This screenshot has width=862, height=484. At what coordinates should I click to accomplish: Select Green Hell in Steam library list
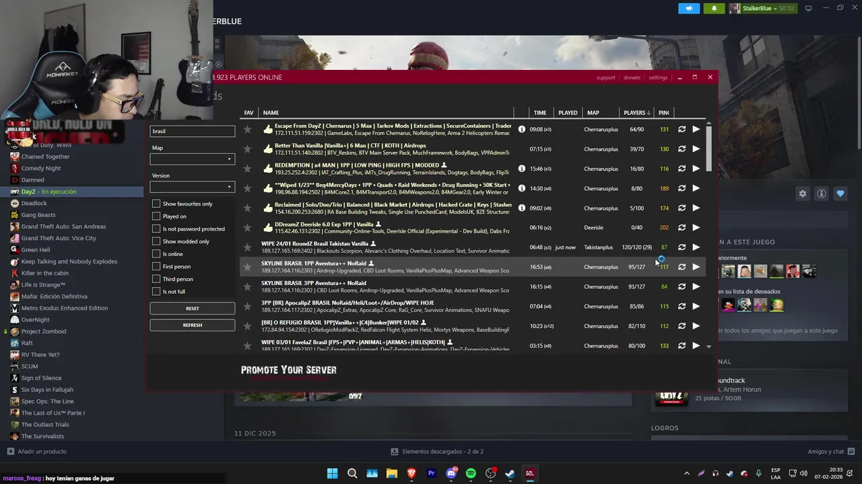tap(36, 249)
